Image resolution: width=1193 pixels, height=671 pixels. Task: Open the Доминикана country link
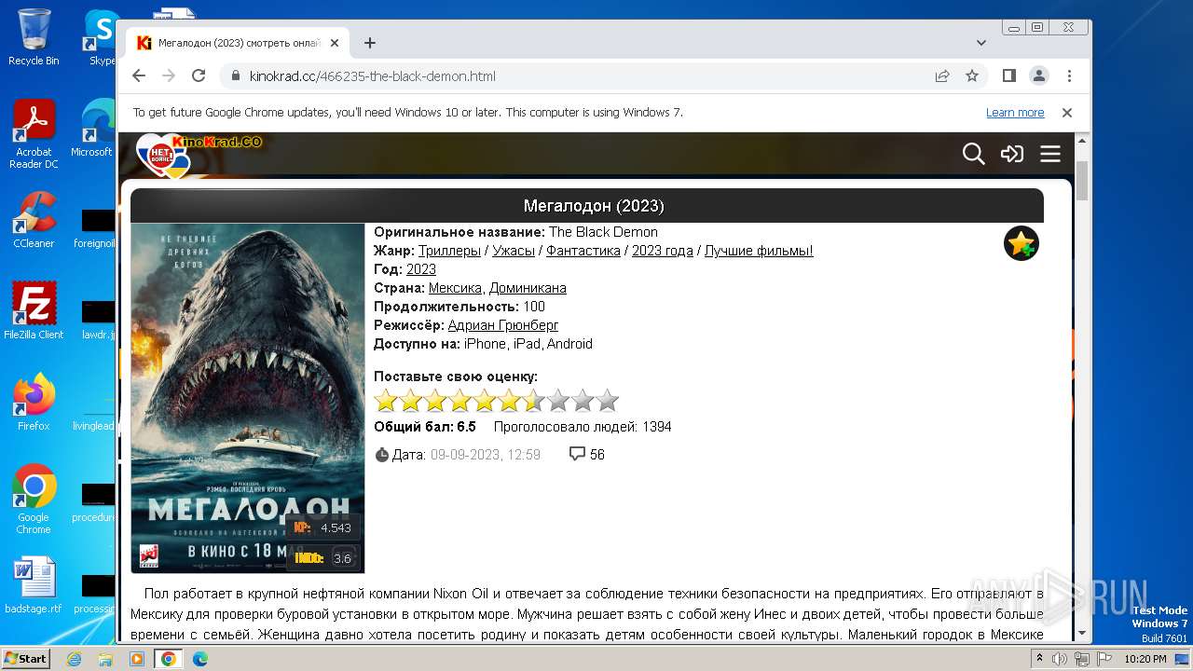coord(528,288)
